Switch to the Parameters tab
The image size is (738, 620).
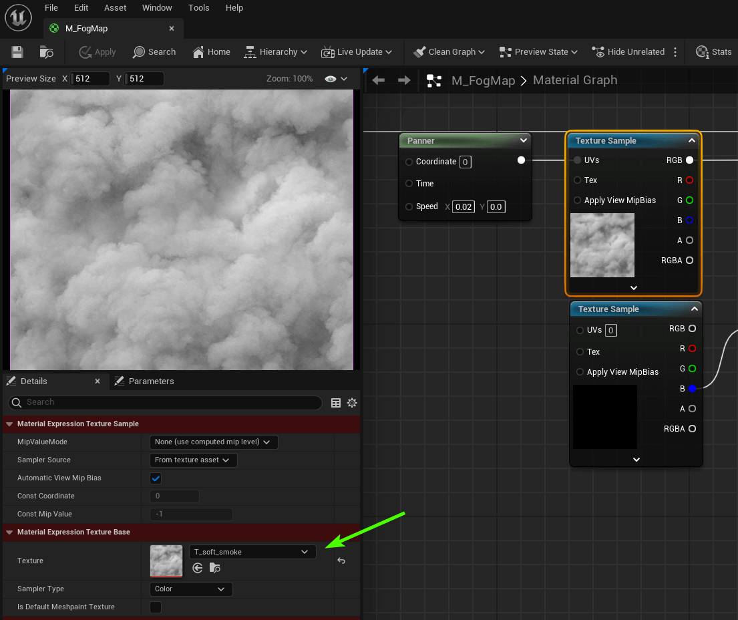(x=144, y=381)
